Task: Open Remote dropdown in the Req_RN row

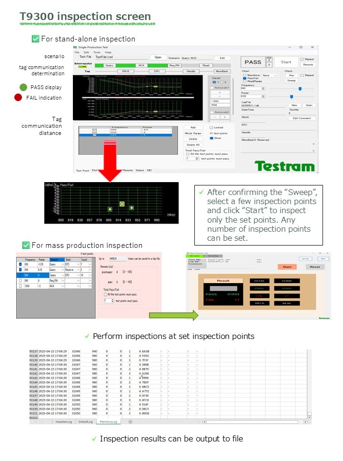Action: click(62, 280)
